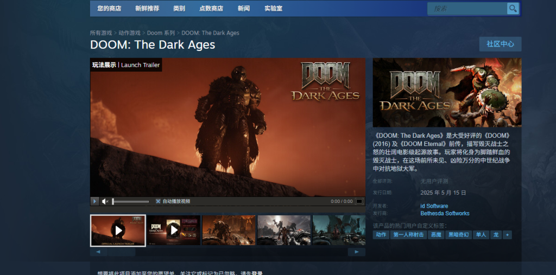556x275 pixels.
Task: Open the 您的商店 menu
Action: [x=109, y=9]
